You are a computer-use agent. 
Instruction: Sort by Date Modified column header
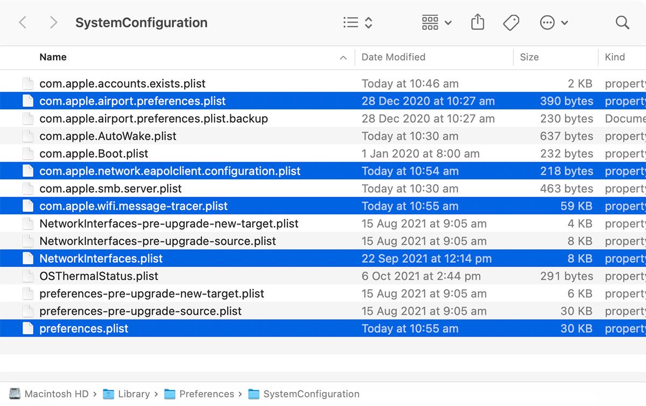click(394, 57)
